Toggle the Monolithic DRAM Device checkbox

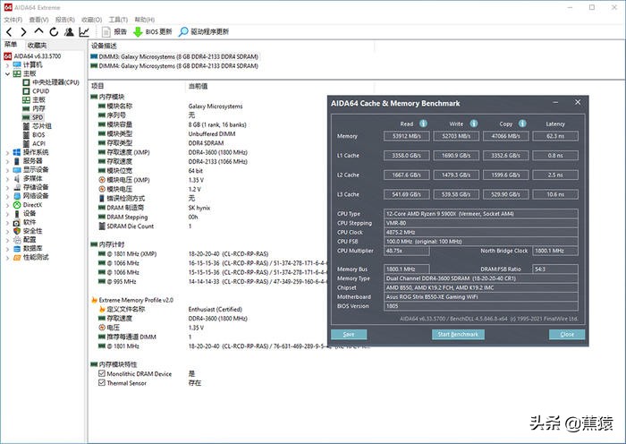(x=102, y=373)
